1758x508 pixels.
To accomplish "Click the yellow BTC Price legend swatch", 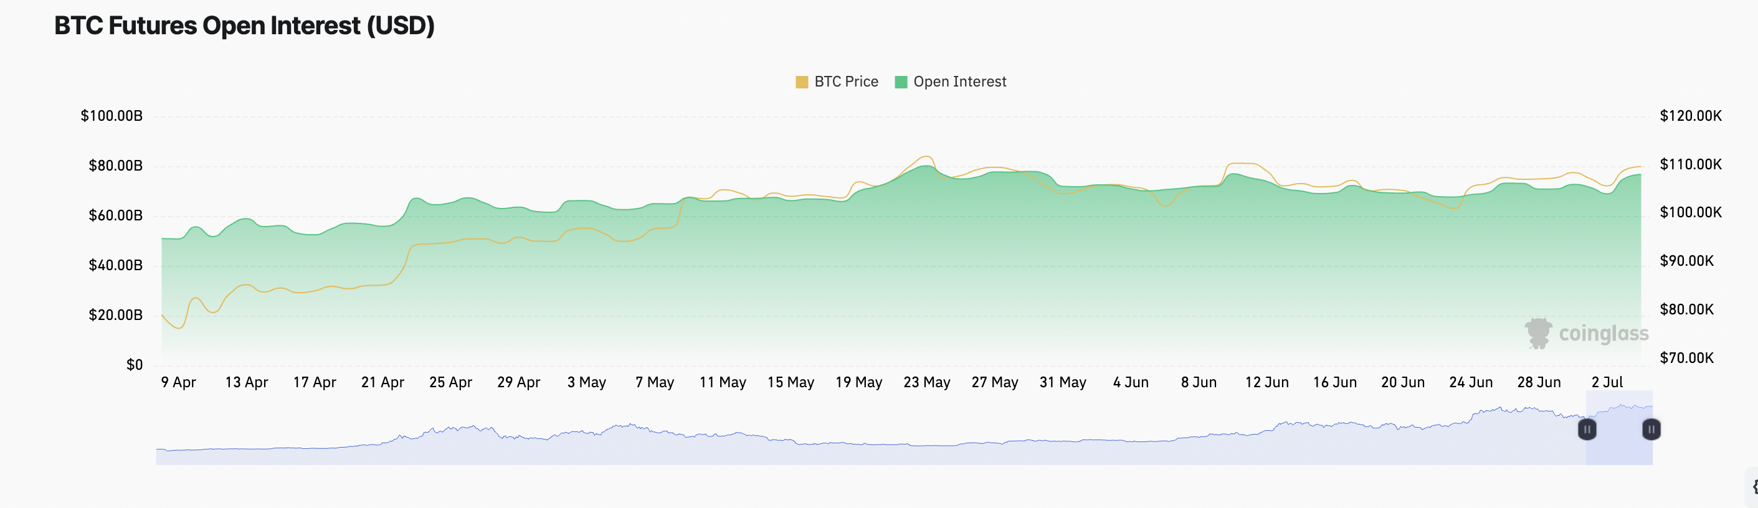I will [x=802, y=83].
